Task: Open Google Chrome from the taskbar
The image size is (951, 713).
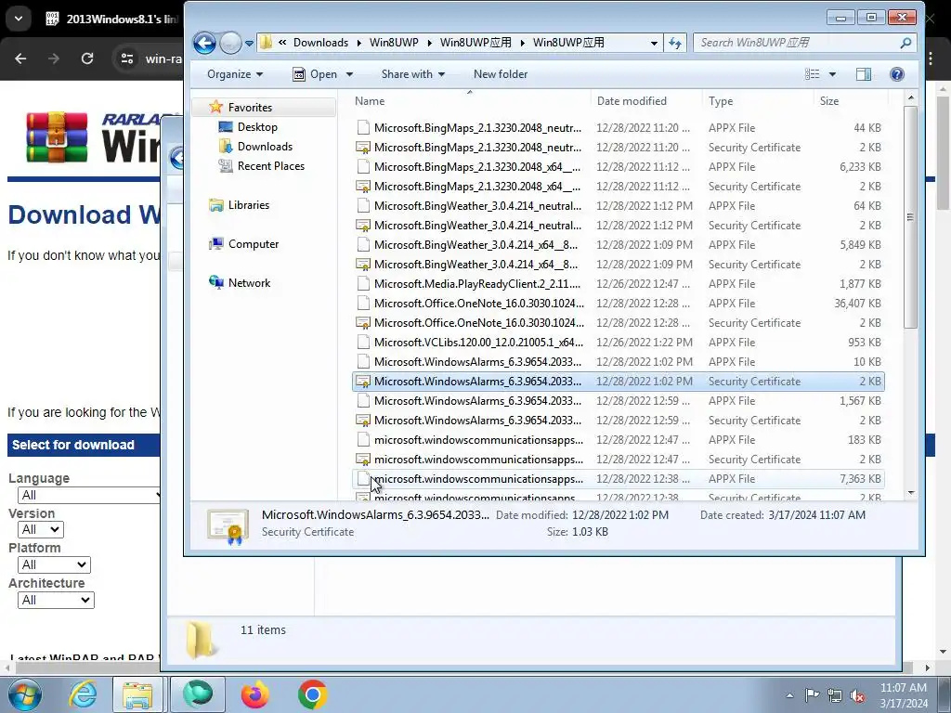Action: [x=312, y=694]
